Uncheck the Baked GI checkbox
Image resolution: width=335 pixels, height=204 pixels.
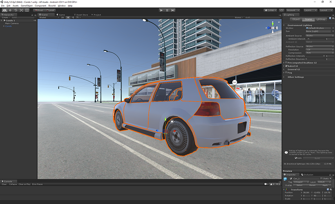point(286,66)
